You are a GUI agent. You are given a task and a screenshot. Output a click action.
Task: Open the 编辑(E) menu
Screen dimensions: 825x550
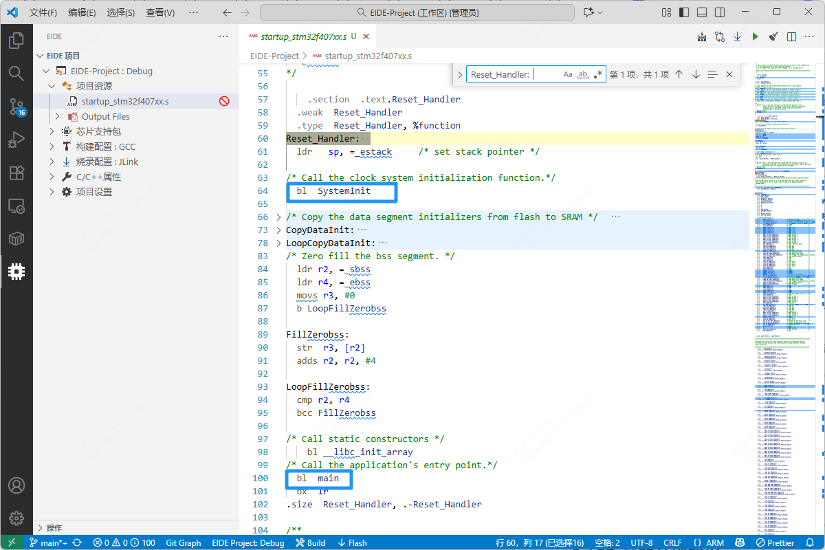[82, 12]
